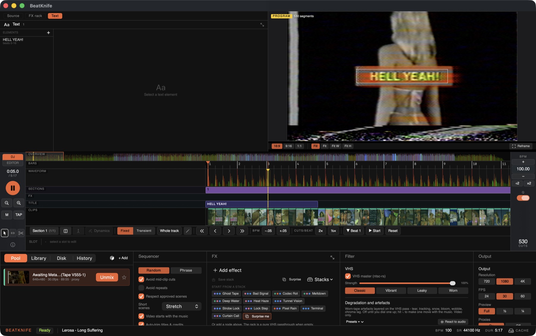Add a new text element with the plus icon
Screen dimensions: 536x336
[49, 33]
